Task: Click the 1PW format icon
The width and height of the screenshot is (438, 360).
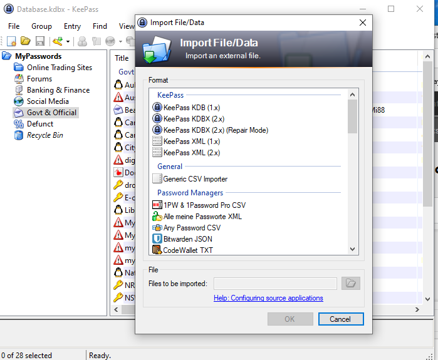Action: (157, 205)
